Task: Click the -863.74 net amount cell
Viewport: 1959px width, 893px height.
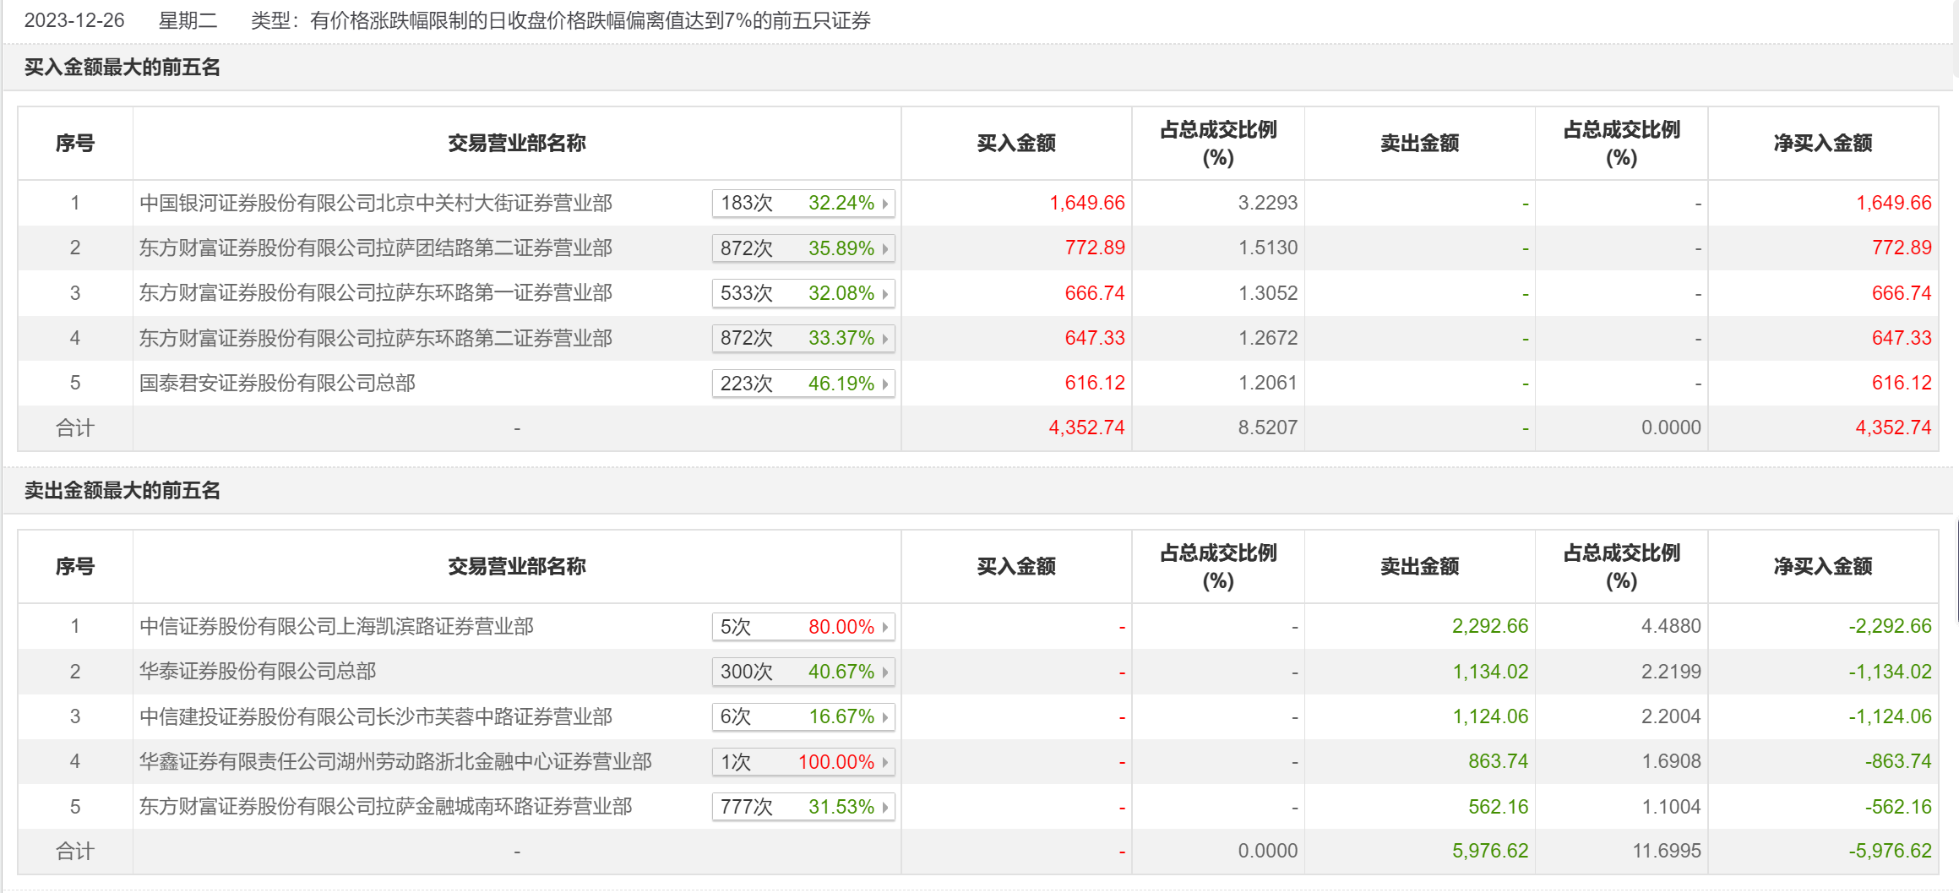Action: tap(1898, 761)
